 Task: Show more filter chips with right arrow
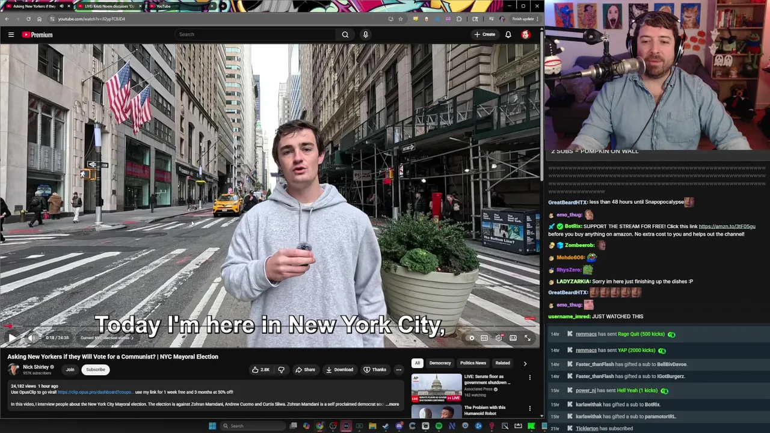(x=525, y=363)
